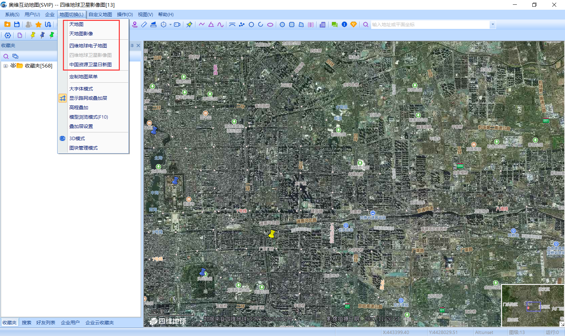This screenshot has width=565, height=336.
Task: Open the green message icon on toolbar
Action: click(x=334, y=24)
